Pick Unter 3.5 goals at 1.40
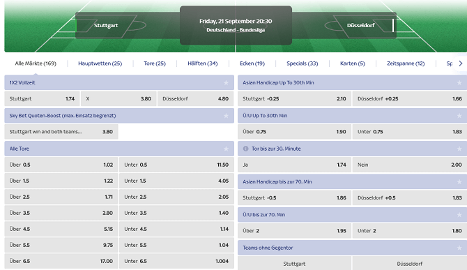 click(x=176, y=213)
